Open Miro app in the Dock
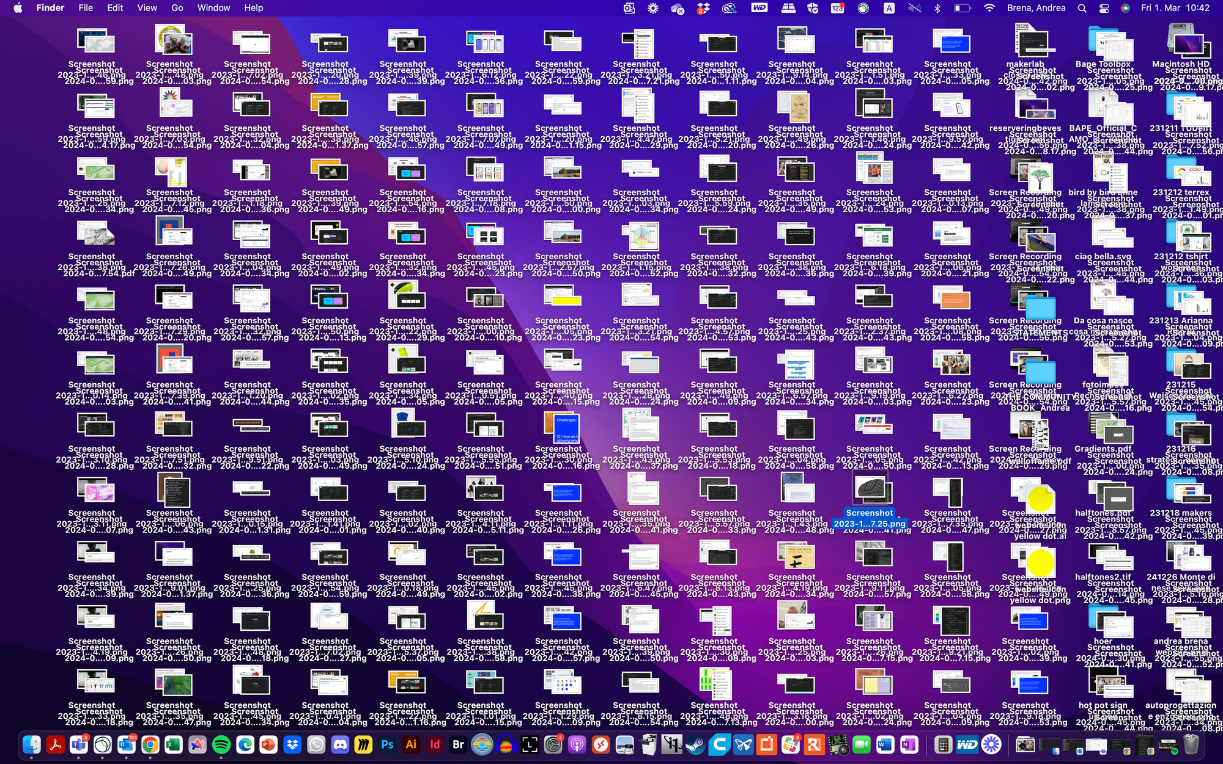 click(364, 744)
